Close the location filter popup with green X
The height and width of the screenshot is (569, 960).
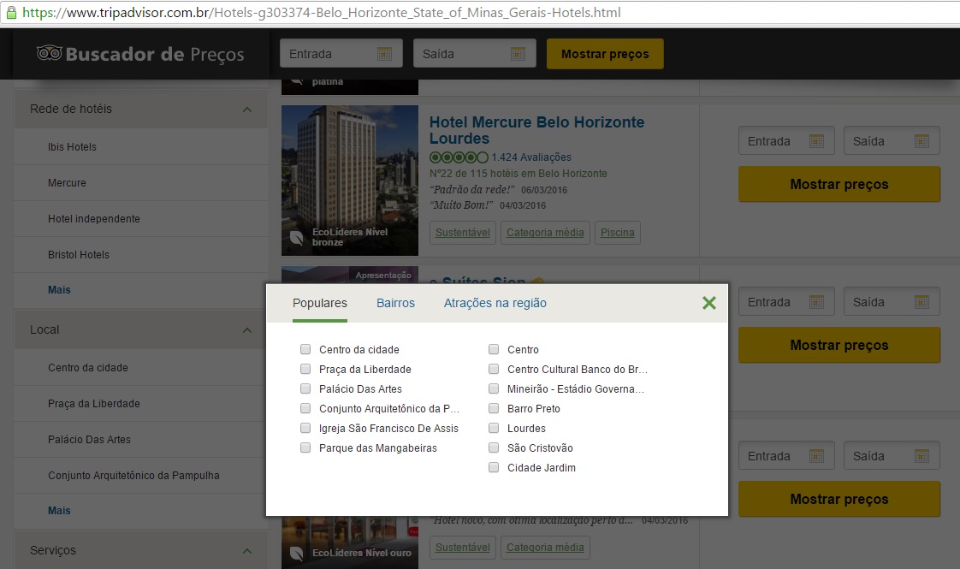tap(709, 303)
